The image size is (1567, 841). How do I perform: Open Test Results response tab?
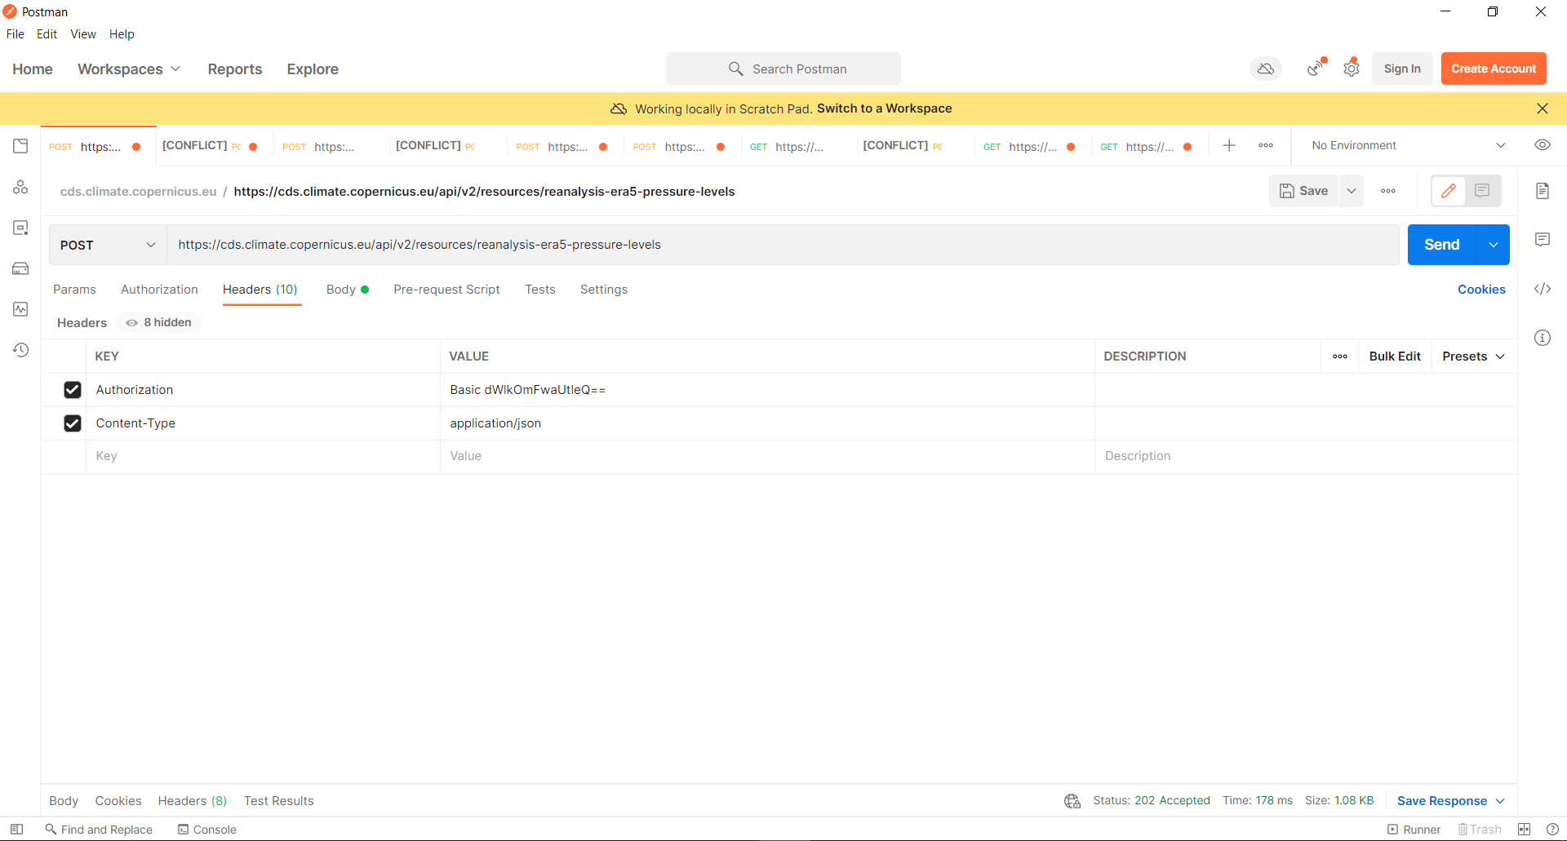point(279,801)
